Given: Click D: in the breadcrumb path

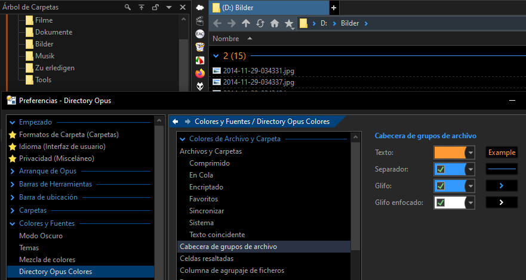Looking at the screenshot, I should (324, 23).
